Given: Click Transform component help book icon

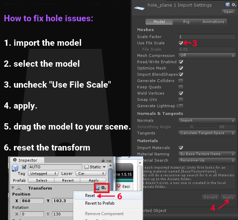Looking at the screenshot, I should click(97, 188).
